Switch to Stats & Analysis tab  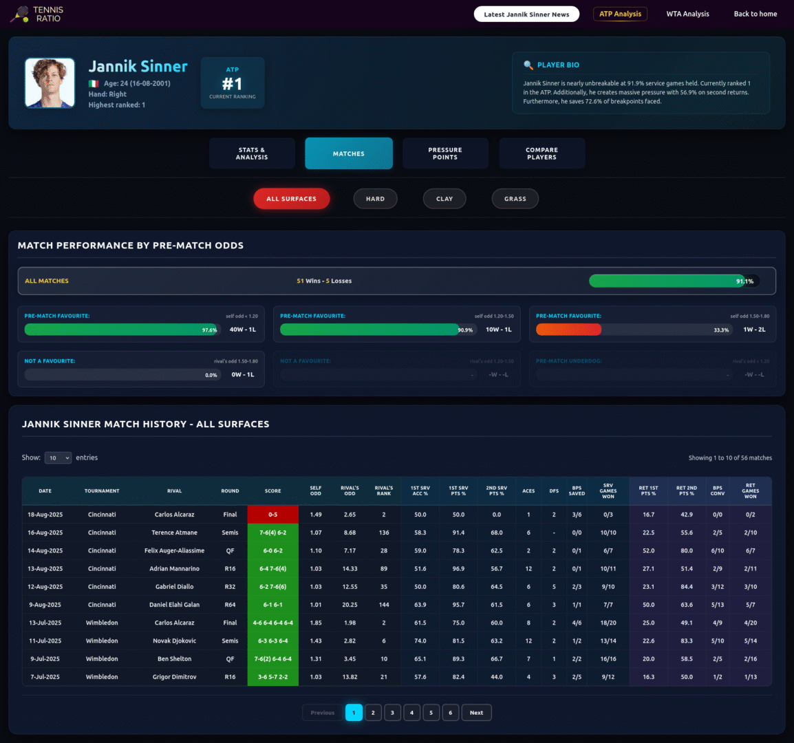[x=252, y=153]
